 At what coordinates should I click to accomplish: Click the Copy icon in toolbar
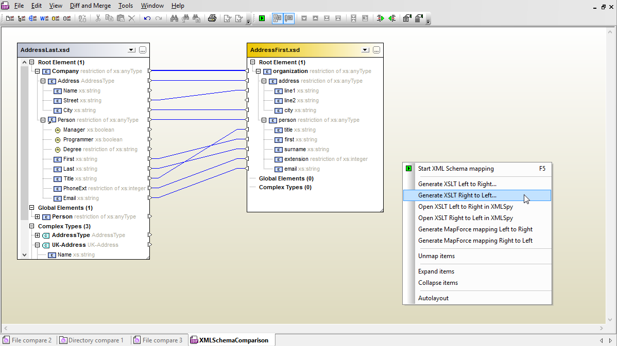pyautogui.click(x=109, y=18)
